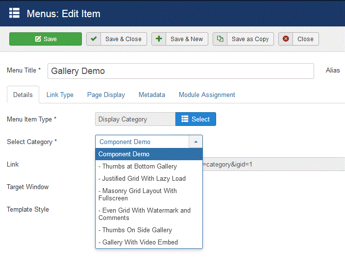Click the Link field showing category&igid=1
Viewport: 345px width, 268px height.
tap(273, 164)
